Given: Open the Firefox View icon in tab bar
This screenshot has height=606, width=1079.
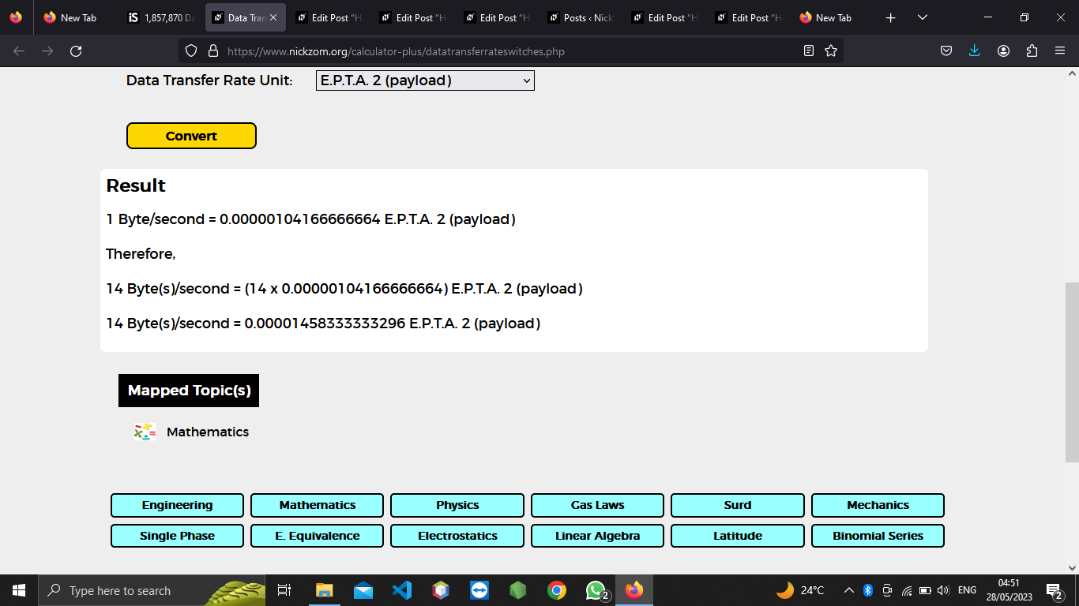Looking at the screenshot, I should [16, 17].
